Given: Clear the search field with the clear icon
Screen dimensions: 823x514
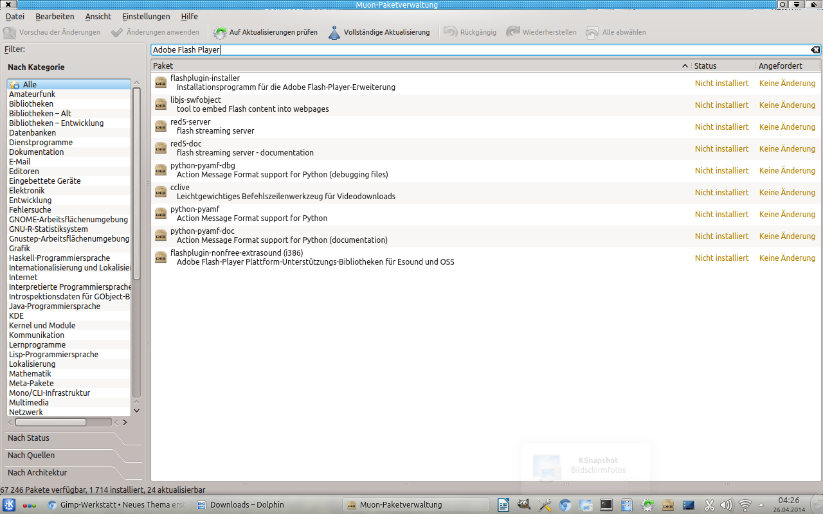Looking at the screenshot, I should tap(815, 50).
